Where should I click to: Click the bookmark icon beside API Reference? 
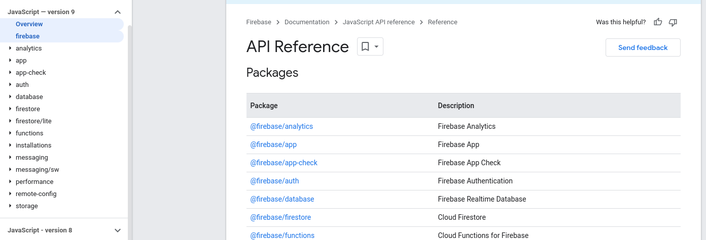[365, 46]
